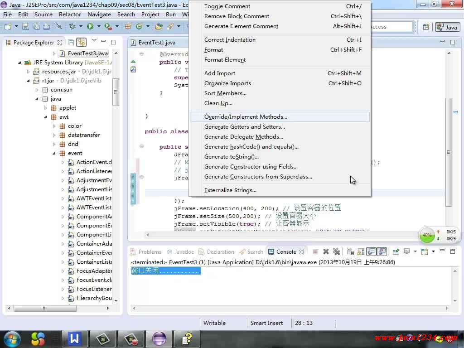This screenshot has width=464, height=348.
Task: Click the Save All toolbar icon
Action: (36, 27)
